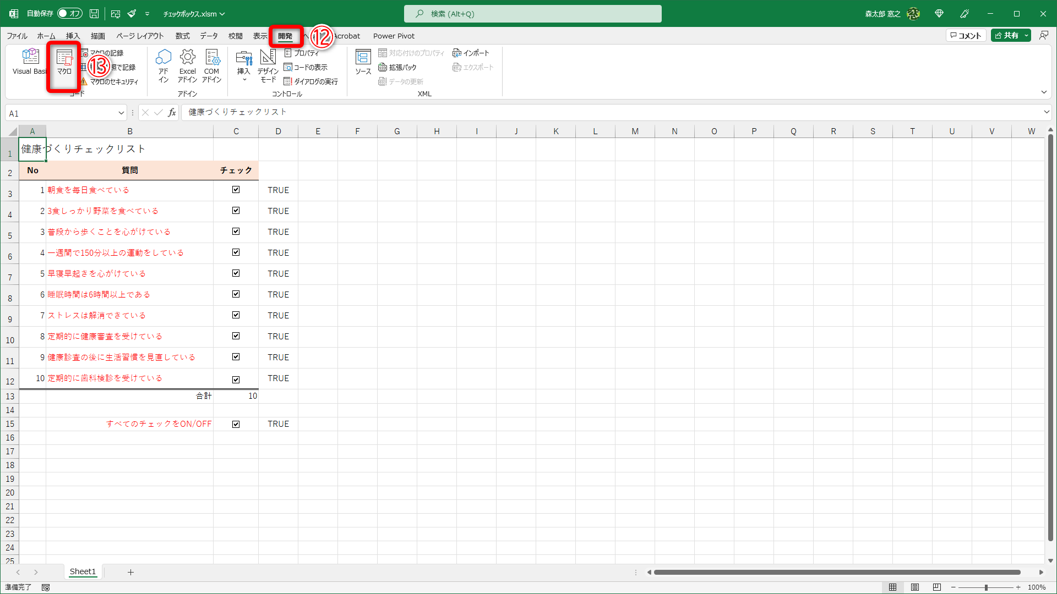Viewport: 1057px width, 594px height.
Task: Switch to the Power Pivot tab
Action: [394, 36]
